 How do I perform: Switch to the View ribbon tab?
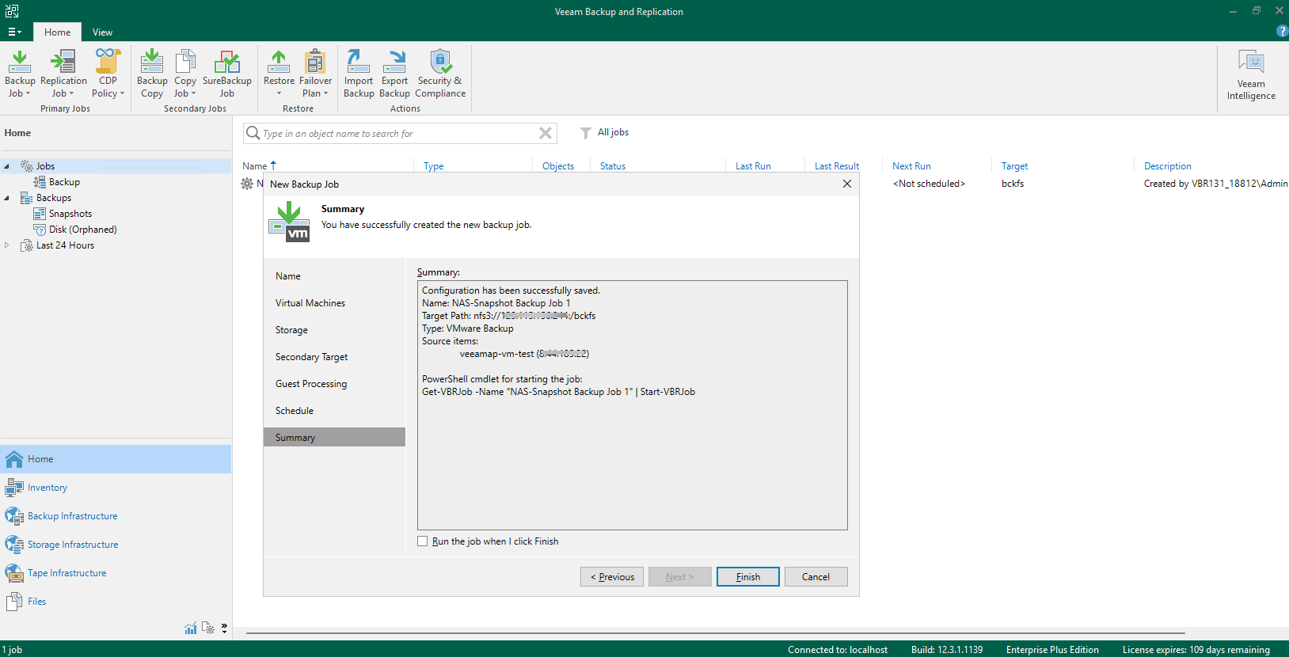coord(102,32)
